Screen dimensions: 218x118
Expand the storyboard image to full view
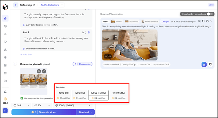click(x=44, y=71)
